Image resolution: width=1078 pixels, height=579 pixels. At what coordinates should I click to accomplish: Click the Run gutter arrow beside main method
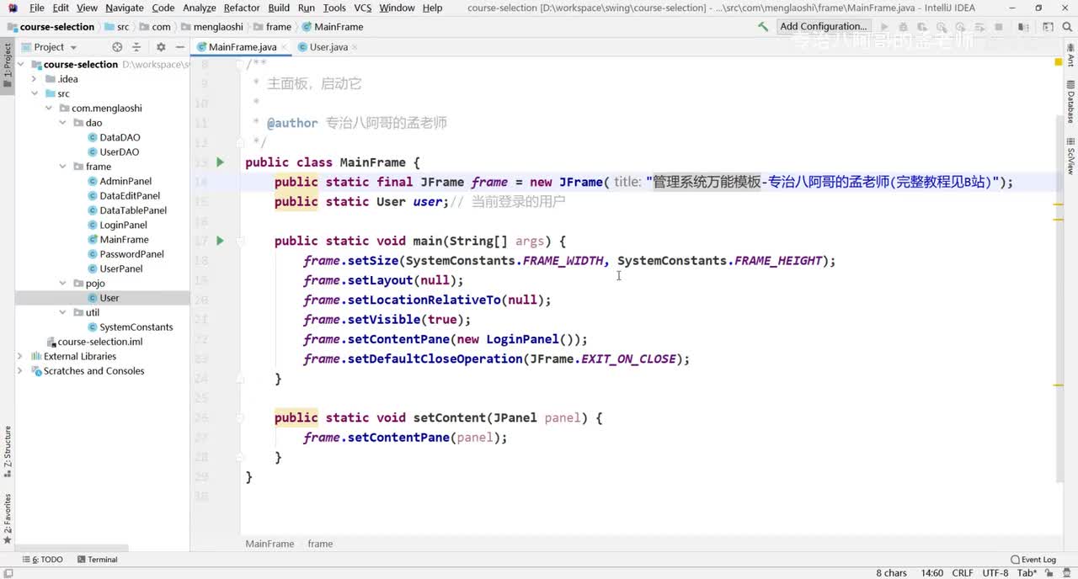click(220, 241)
